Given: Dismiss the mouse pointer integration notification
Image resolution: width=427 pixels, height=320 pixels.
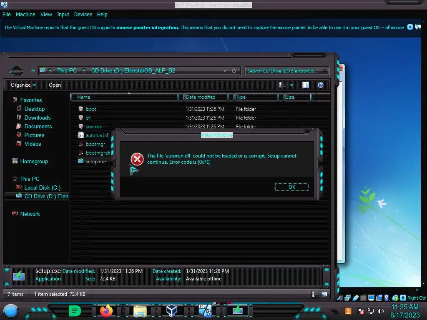Looking at the screenshot, I should pyautogui.click(x=410, y=27).
